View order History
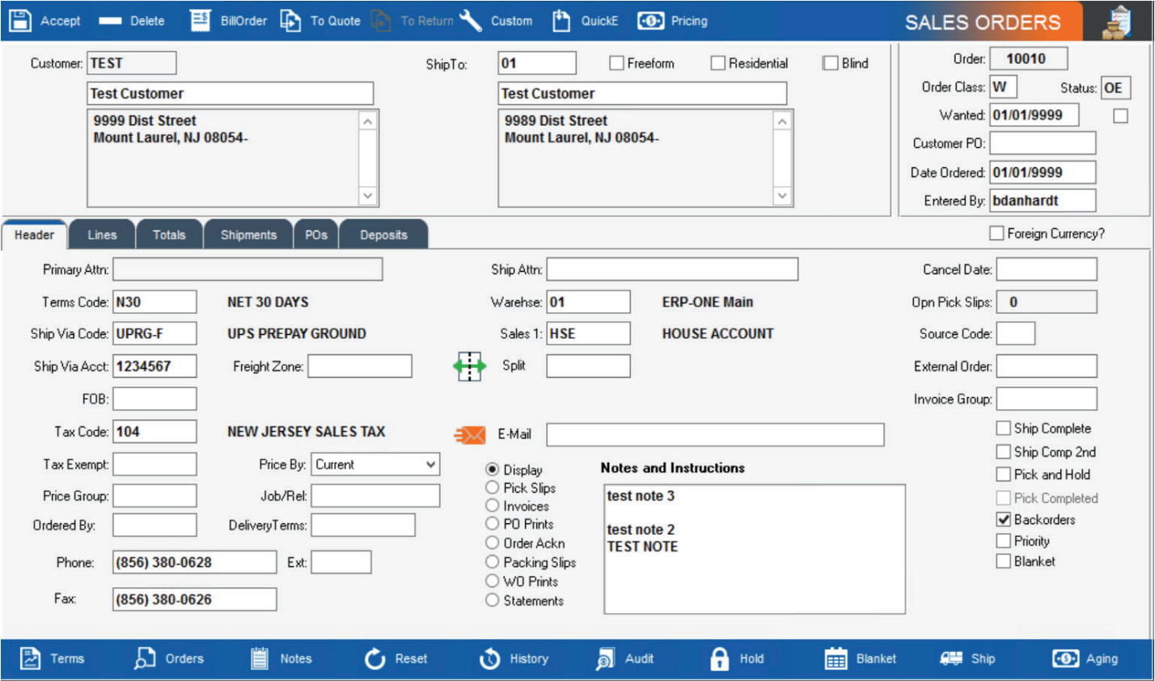 [489, 658]
